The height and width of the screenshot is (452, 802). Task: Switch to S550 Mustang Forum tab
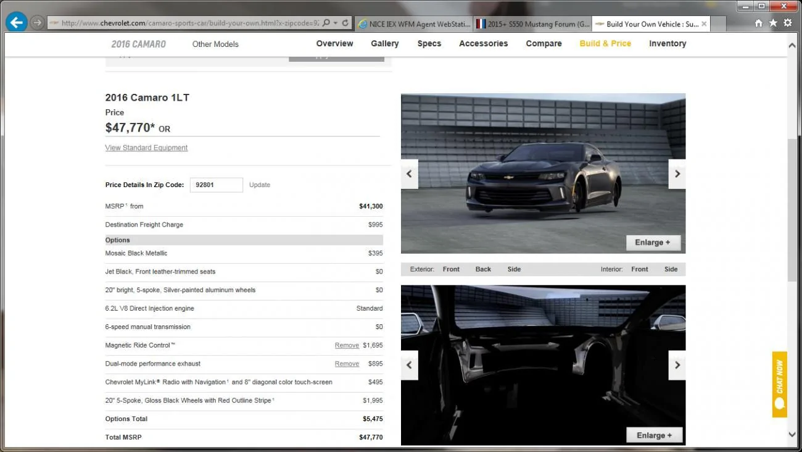coord(532,24)
